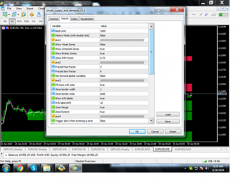This screenshot has width=241, height=181.
Task: Open the File menu
Action: [9, 8]
